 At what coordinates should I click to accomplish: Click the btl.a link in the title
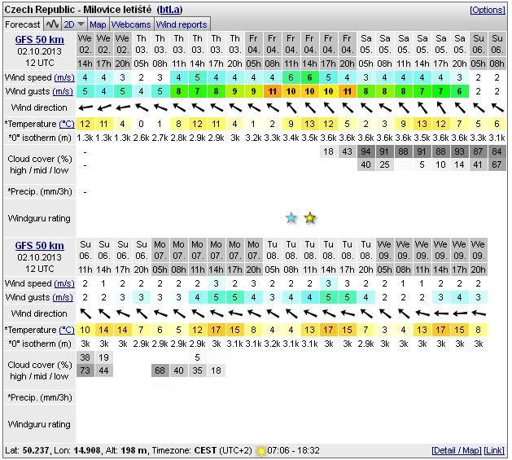tap(168, 10)
